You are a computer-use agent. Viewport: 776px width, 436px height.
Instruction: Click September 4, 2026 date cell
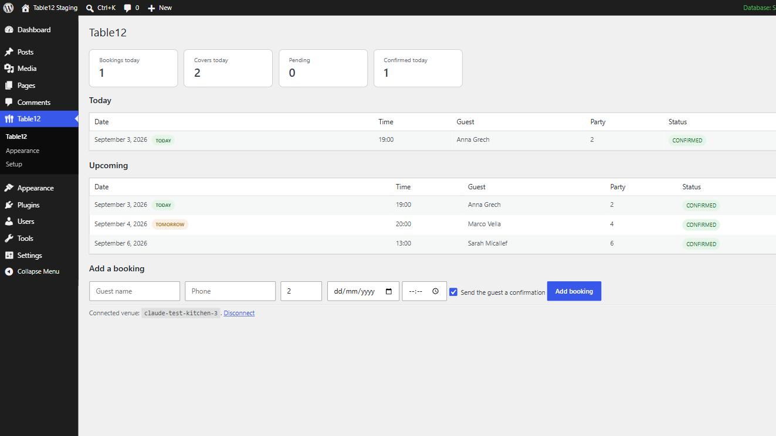point(121,224)
